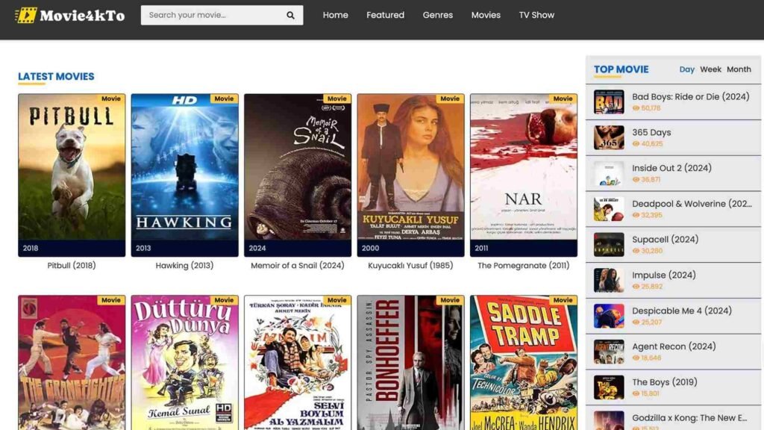
Task: Switch Top Movie to Month view
Action: [739, 69]
